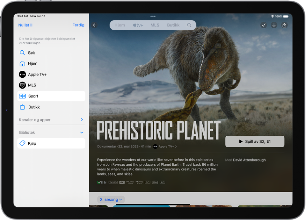Tap the Hjem house icon in sidebar
Screen dimensions: 307x221
[22, 64]
